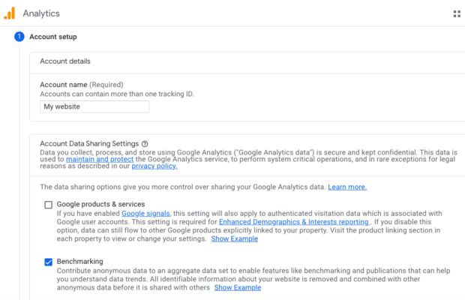This screenshot has width=465, height=300.
Task: Open the Google signals link
Action: pyautogui.click(x=145, y=214)
